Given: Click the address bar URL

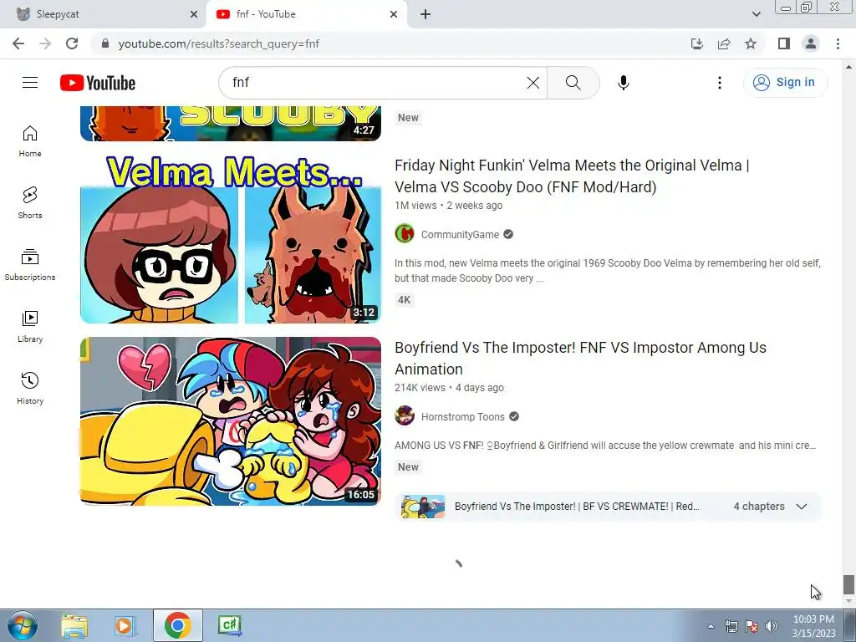Looking at the screenshot, I should 218,43.
